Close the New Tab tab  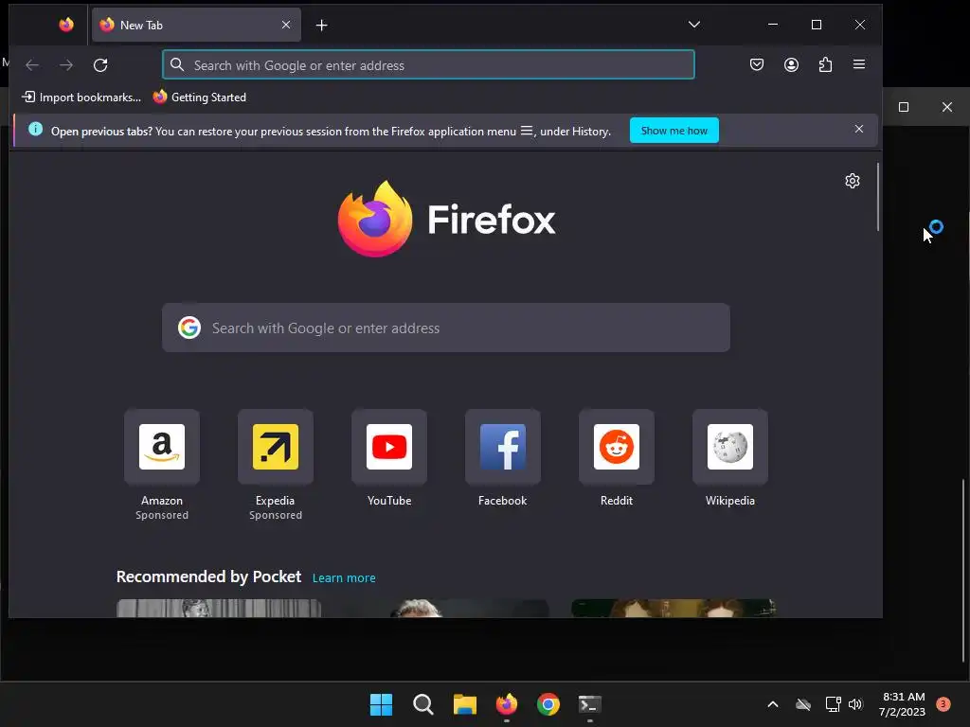pos(286,25)
